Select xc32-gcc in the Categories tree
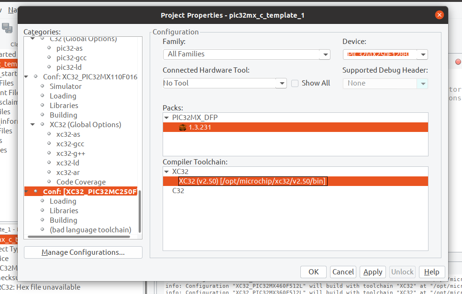 tap(70, 144)
